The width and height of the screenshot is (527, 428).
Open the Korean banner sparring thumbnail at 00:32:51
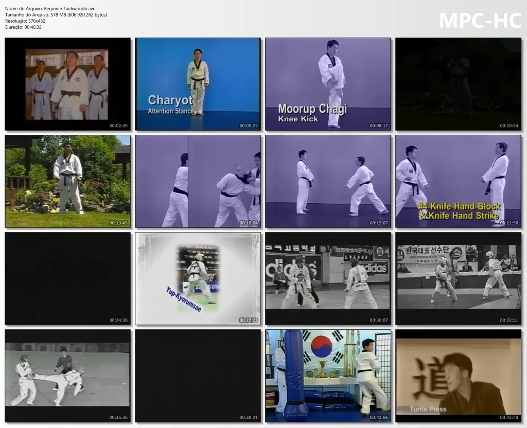tap(458, 278)
